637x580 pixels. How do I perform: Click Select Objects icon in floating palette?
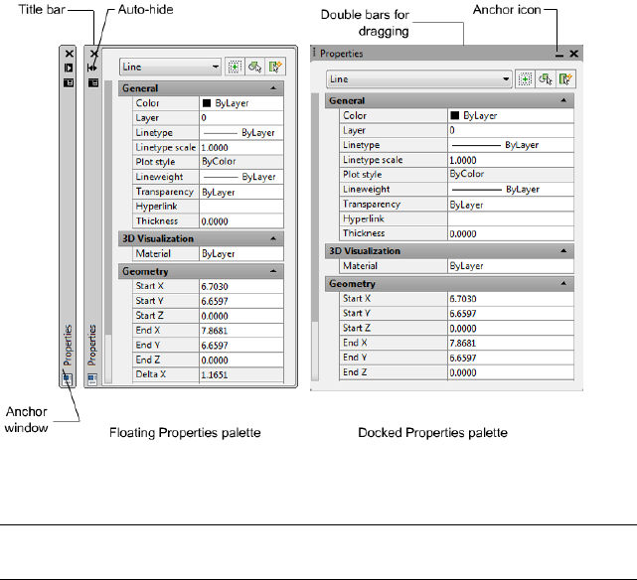click(255, 67)
